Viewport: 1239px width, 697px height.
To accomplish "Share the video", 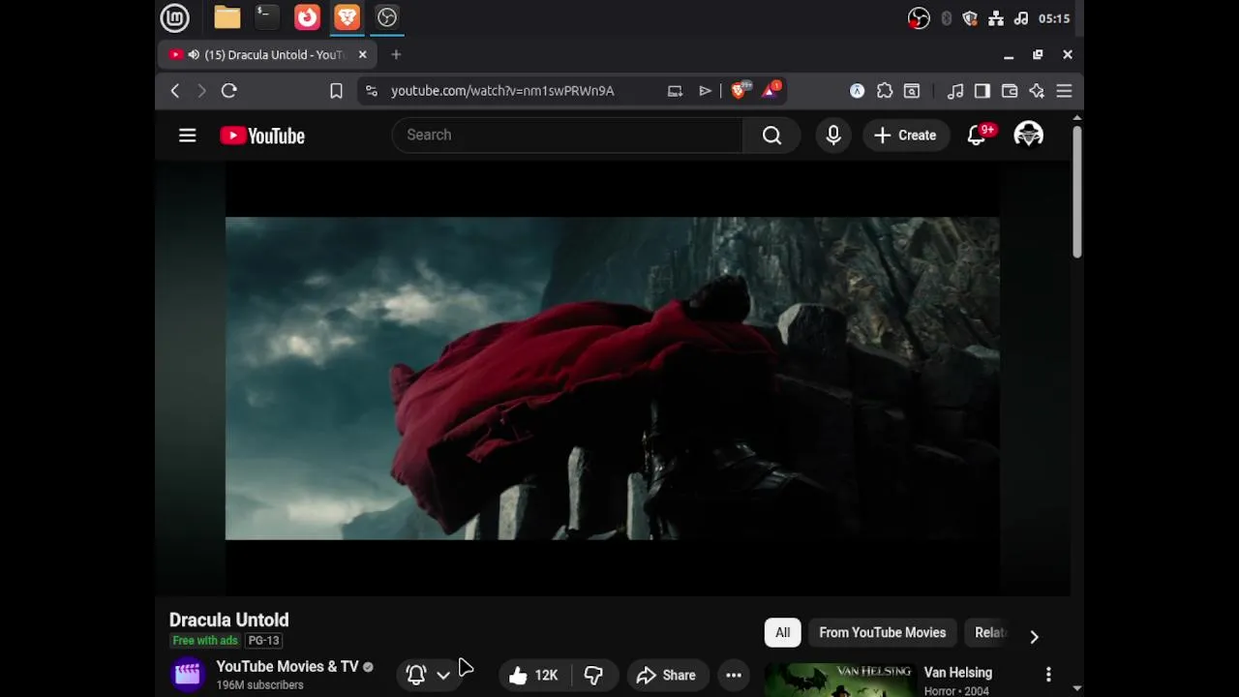I will (666, 676).
